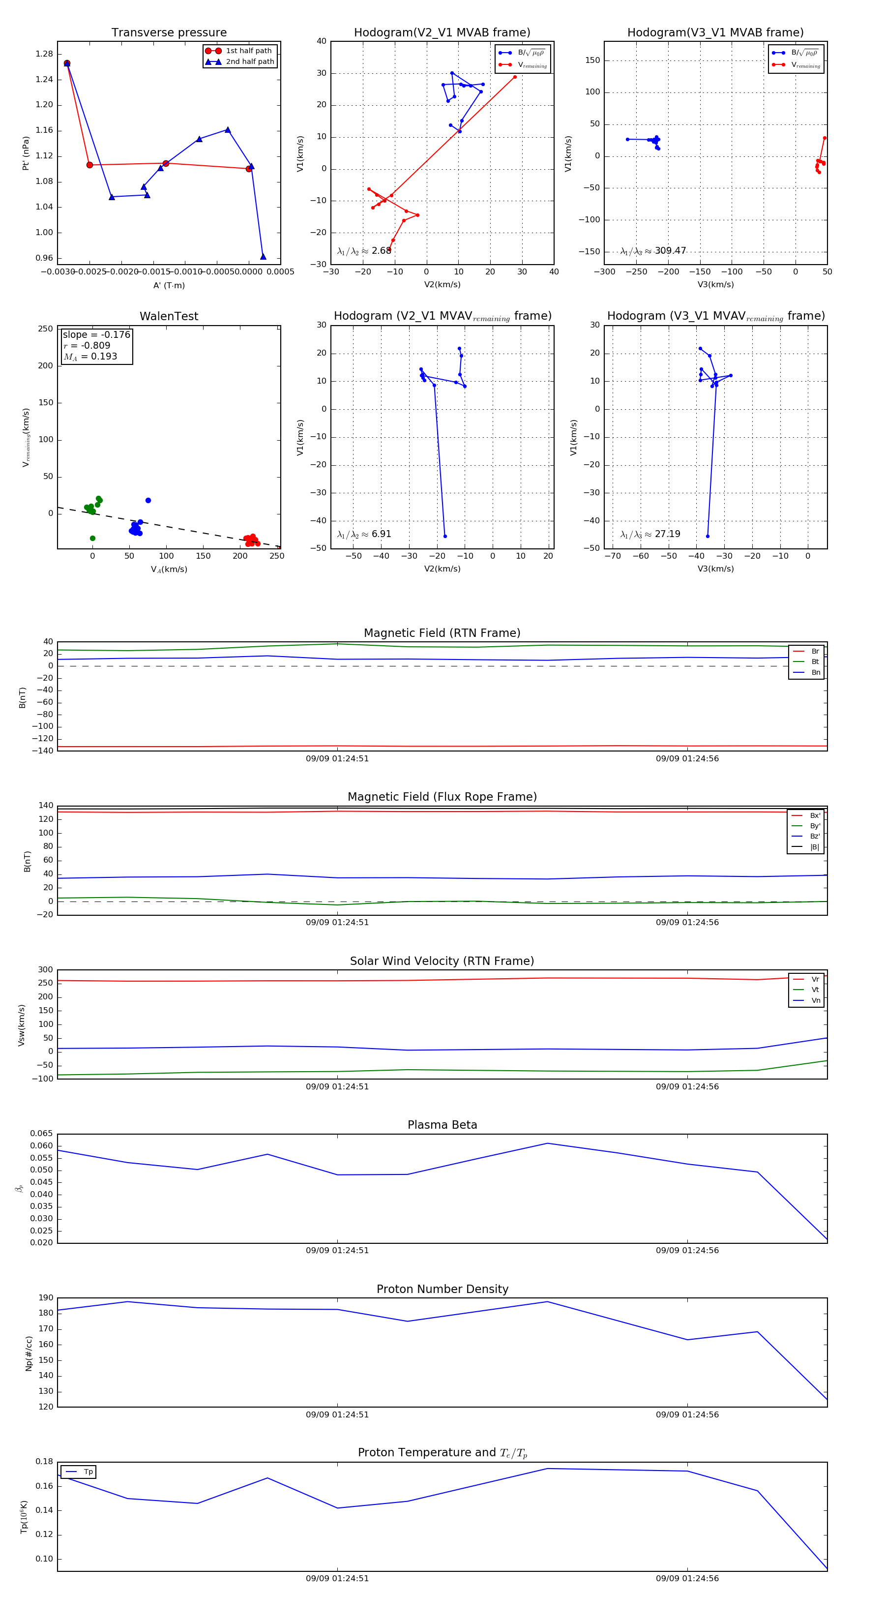Click the Vn legend entry
This screenshot has width=885, height=1623.
807,1000
